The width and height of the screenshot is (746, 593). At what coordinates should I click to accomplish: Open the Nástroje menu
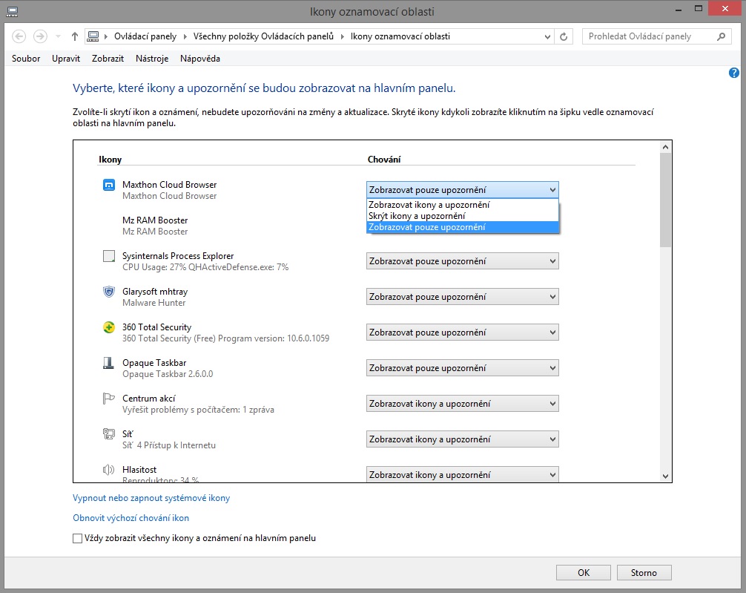click(x=152, y=59)
